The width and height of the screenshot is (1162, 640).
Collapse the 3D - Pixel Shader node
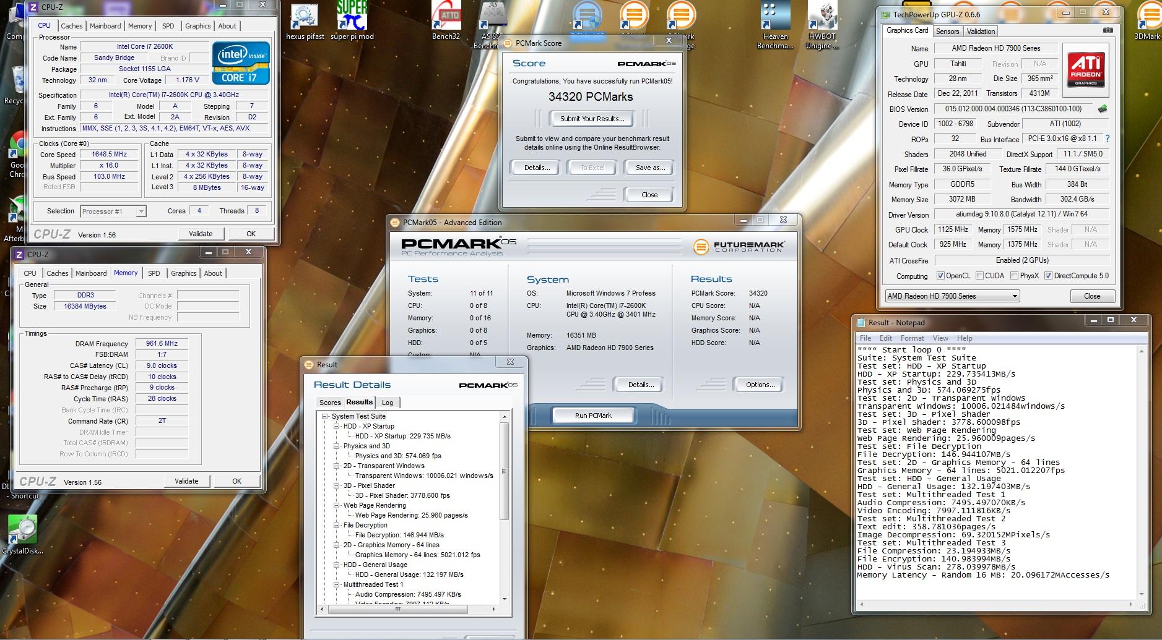(x=336, y=485)
